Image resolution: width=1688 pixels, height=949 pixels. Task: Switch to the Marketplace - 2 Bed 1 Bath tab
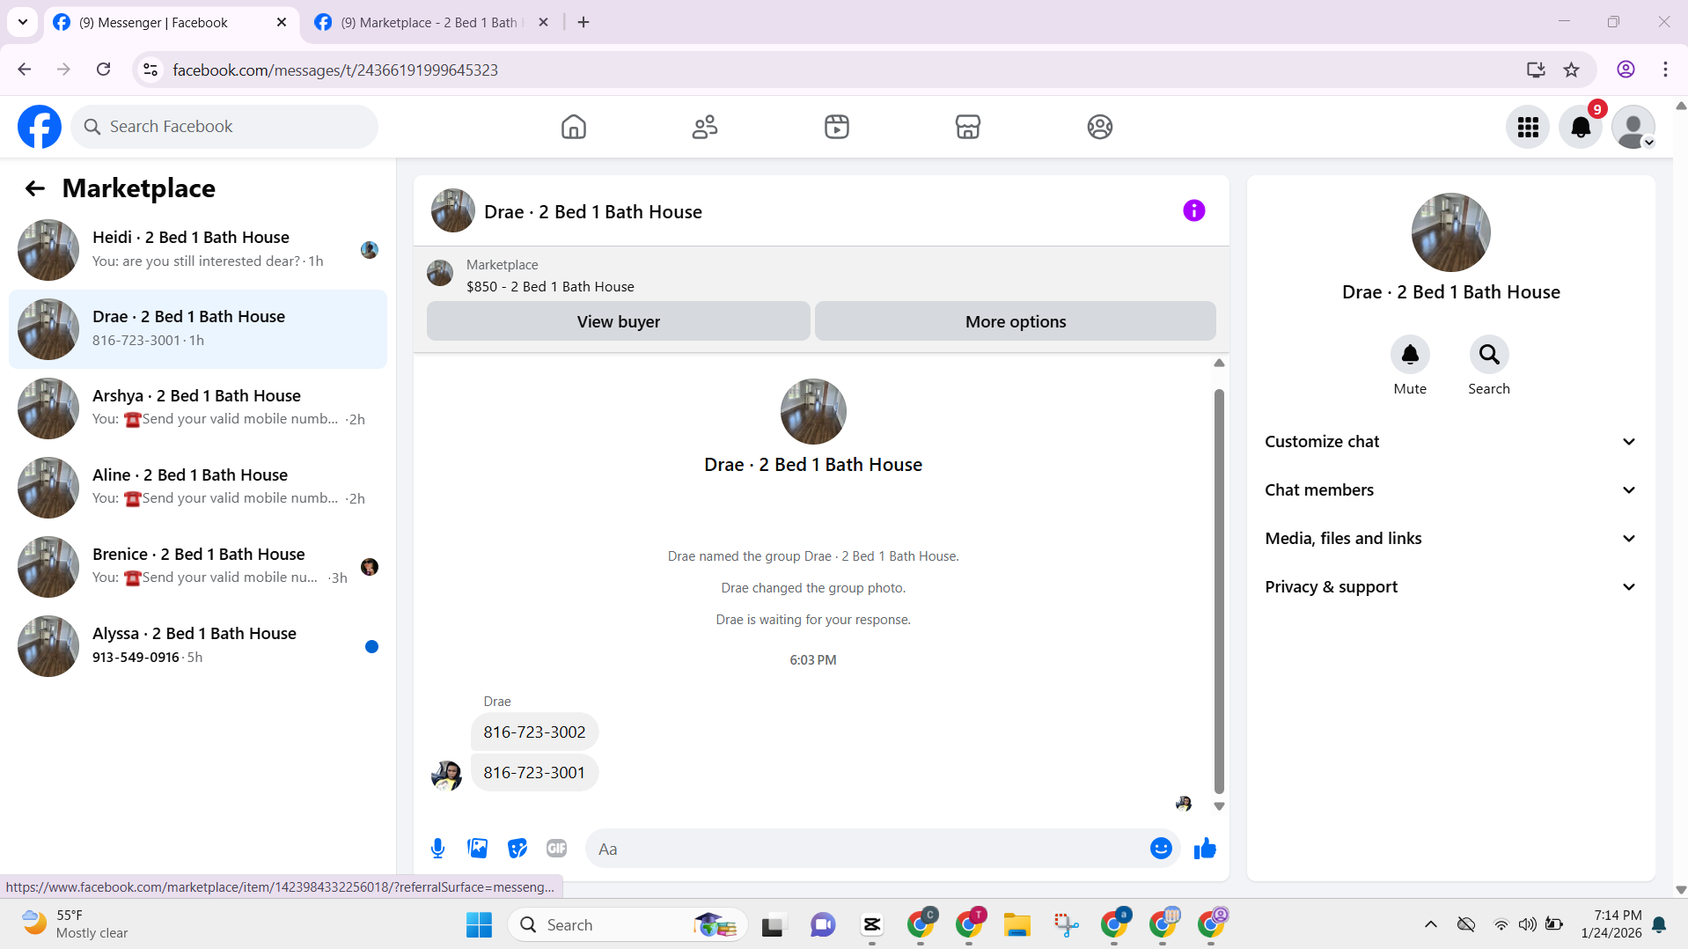(429, 23)
